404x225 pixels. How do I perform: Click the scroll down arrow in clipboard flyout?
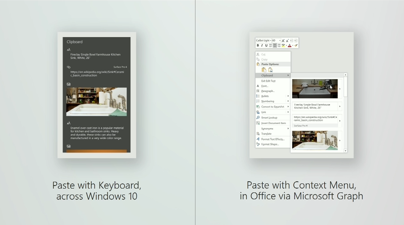pyautogui.click(x=345, y=151)
